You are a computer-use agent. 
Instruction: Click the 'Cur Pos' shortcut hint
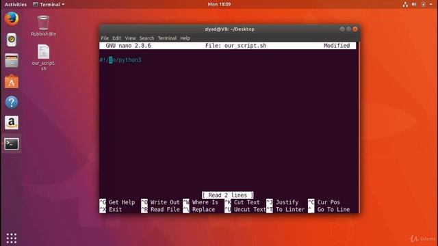click(x=328, y=202)
